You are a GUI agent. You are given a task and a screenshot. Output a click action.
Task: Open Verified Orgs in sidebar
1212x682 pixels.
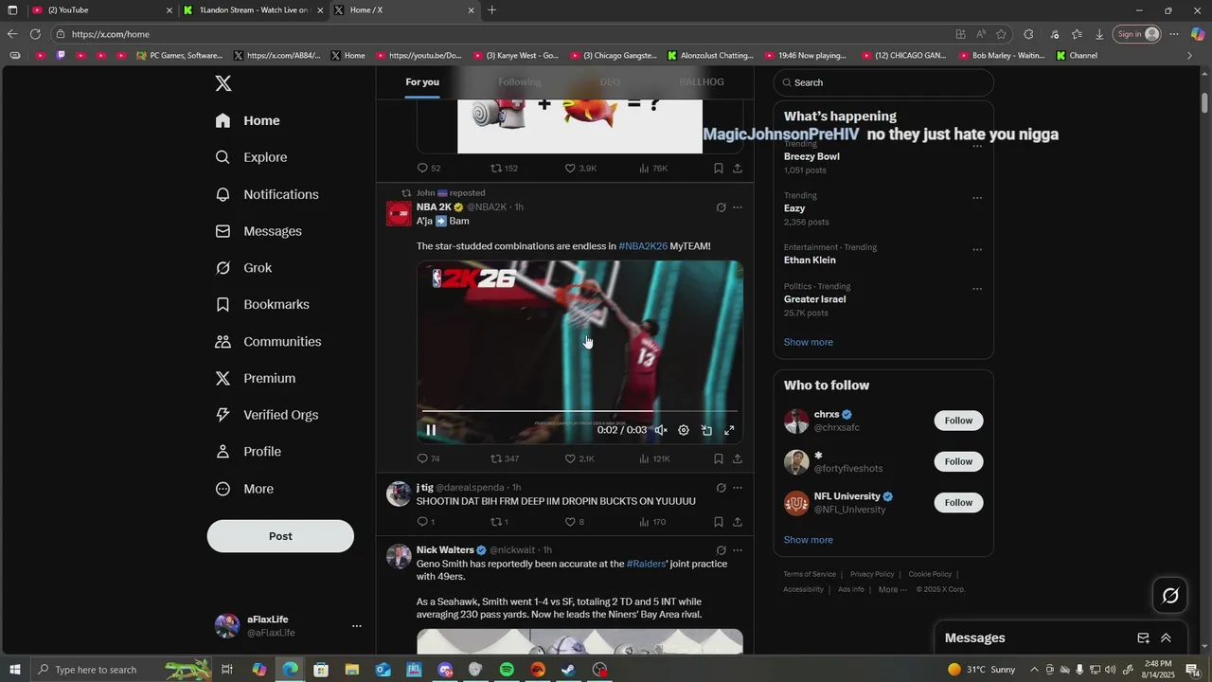pos(267,415)
